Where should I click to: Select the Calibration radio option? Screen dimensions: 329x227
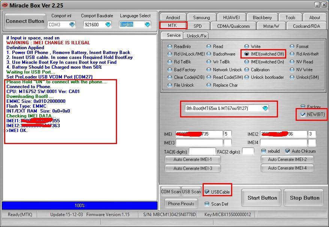257,70
